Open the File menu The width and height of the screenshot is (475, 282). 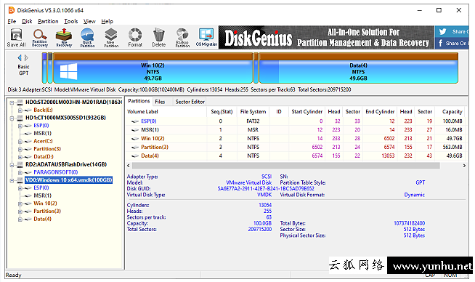12,21
